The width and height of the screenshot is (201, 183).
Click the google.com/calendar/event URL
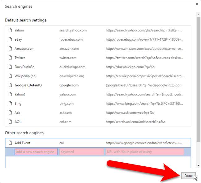pos(144,143)
